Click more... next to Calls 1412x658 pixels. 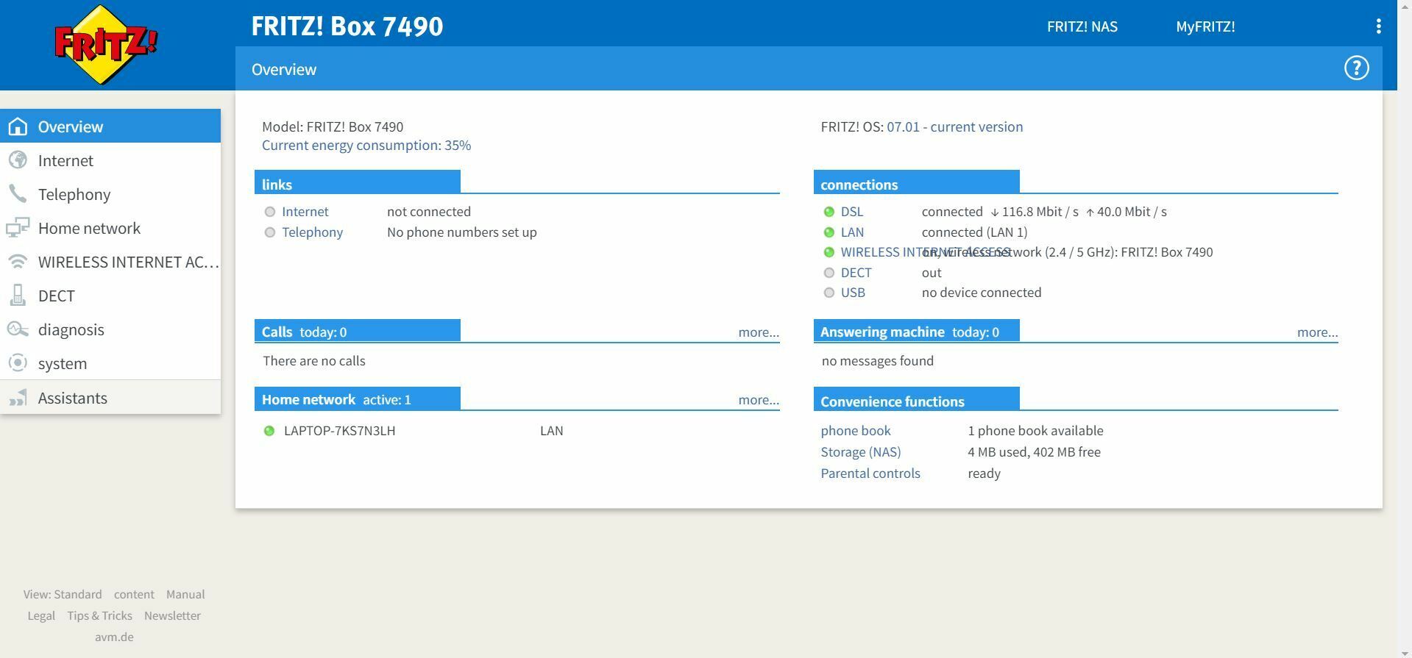pos(759,332)
